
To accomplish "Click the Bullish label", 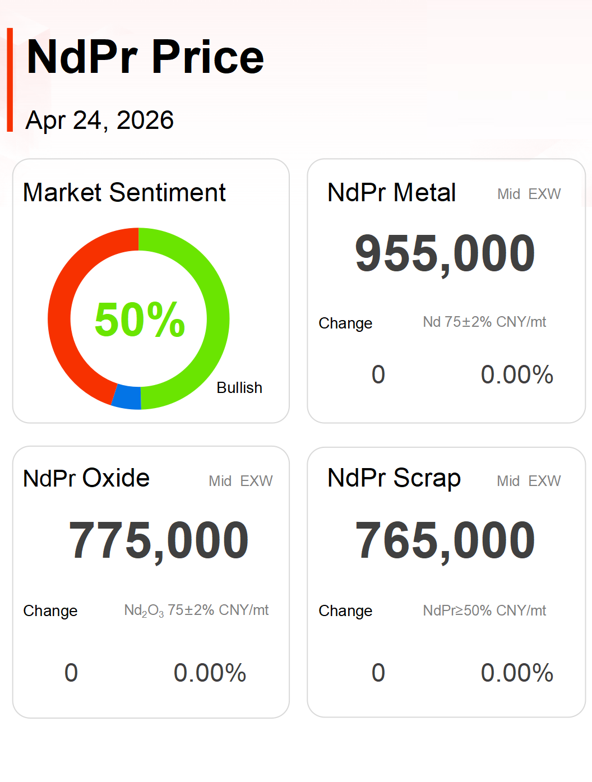I will pyautogui.click(x=239, y=388).
